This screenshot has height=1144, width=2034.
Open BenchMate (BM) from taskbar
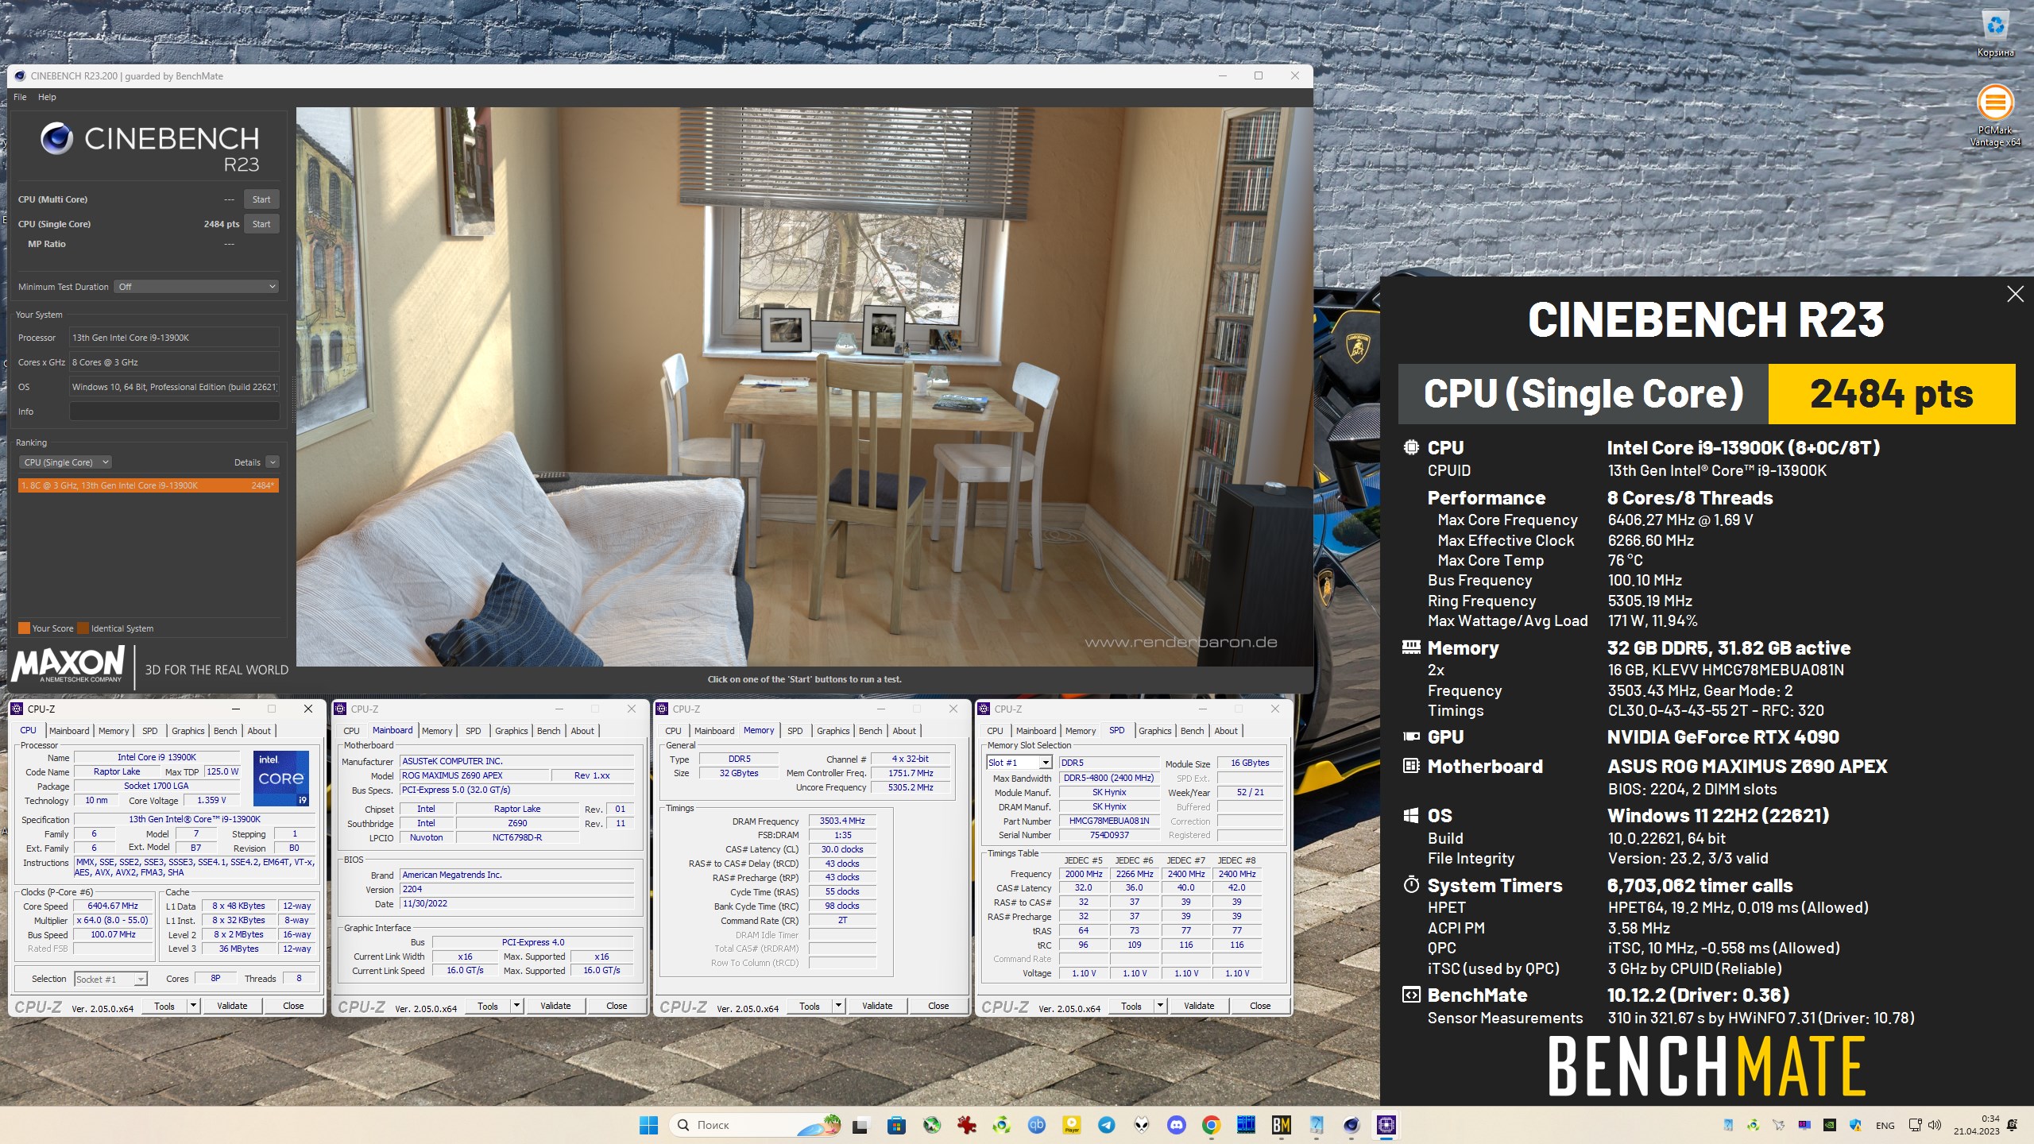[x=1281, y=1125]
